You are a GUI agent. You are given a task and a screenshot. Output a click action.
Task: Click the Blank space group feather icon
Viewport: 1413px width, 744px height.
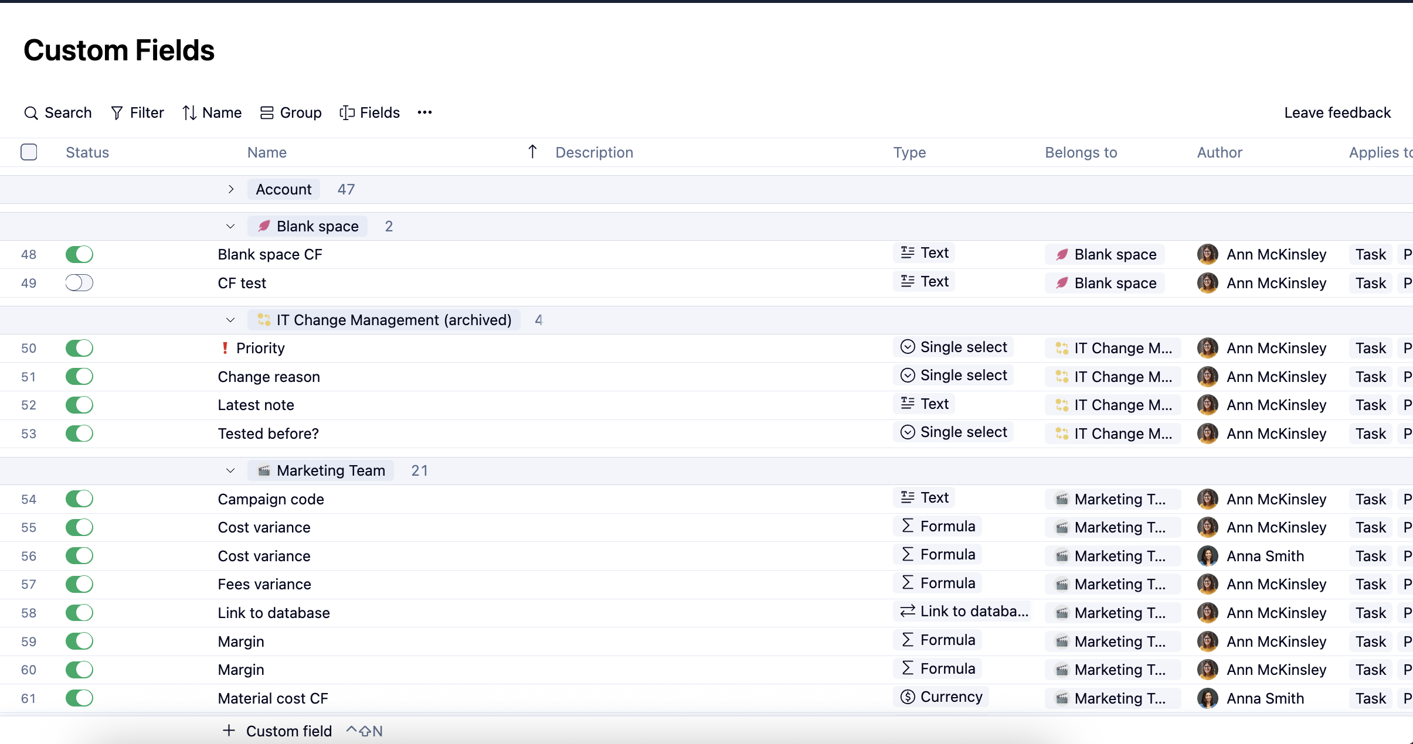click(264, 226)
